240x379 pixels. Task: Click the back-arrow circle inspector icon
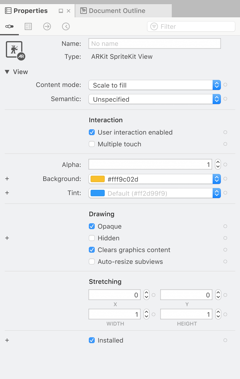[66, 26]
